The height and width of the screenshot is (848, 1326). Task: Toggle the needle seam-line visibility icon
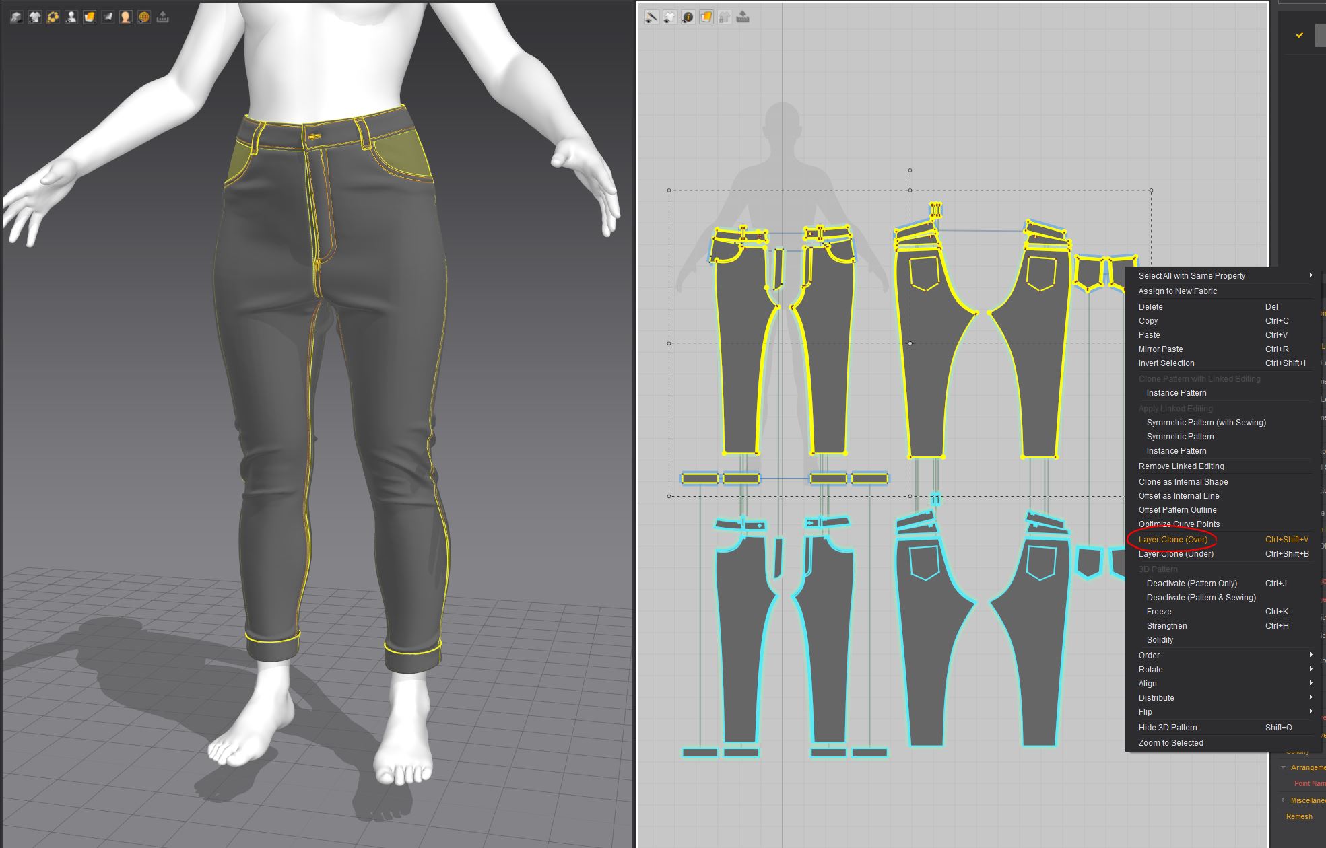[x=651, y=17]
